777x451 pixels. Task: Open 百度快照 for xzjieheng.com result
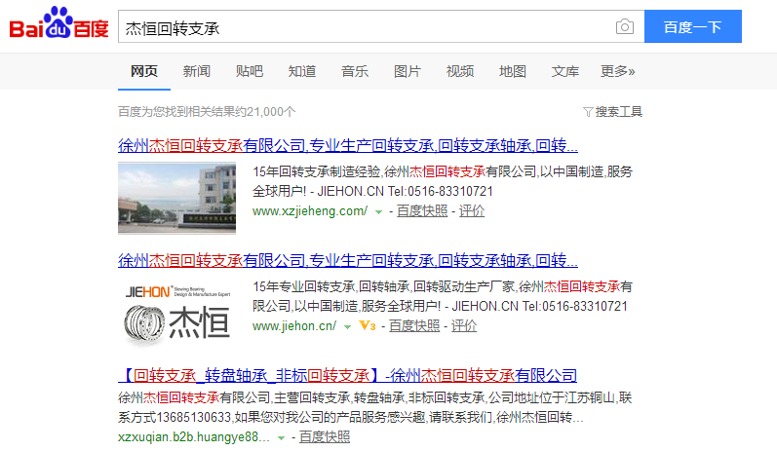pos(422,211)
